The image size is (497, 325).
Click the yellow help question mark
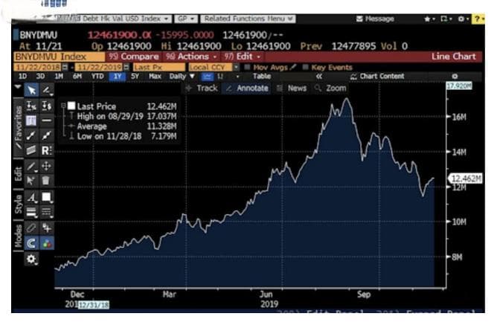[x=478, y=19]
